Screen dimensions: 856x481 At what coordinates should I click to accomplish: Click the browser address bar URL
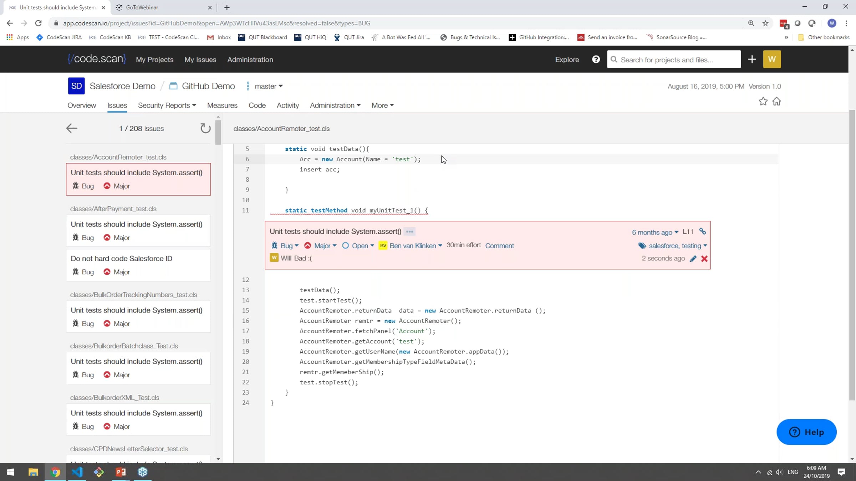click(216, 23)
